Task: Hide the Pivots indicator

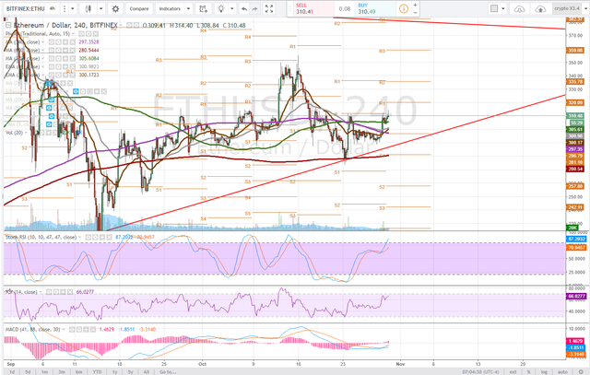Action: pos(82,34)
